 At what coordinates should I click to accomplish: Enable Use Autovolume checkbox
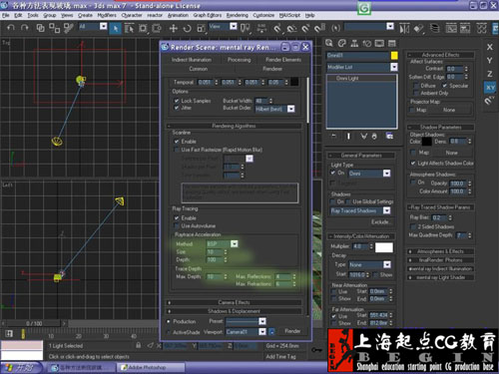(x=177, y=226)
